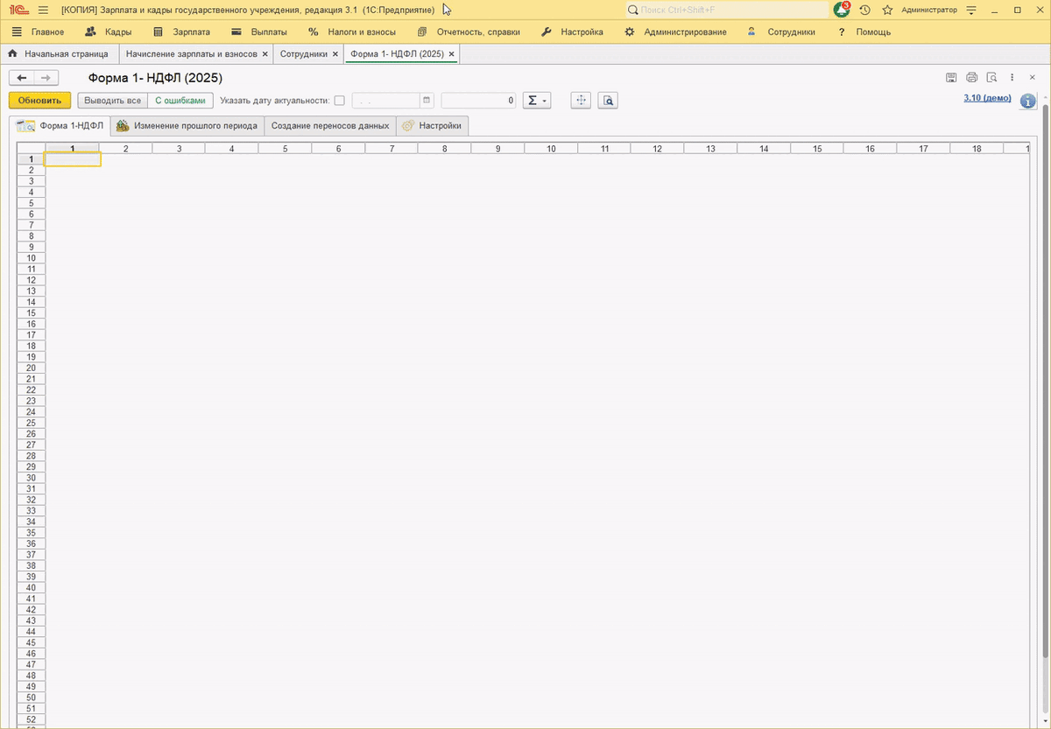Open the Настройка menu section
This screenshot has height=729, width=1051.
[573, 32]
